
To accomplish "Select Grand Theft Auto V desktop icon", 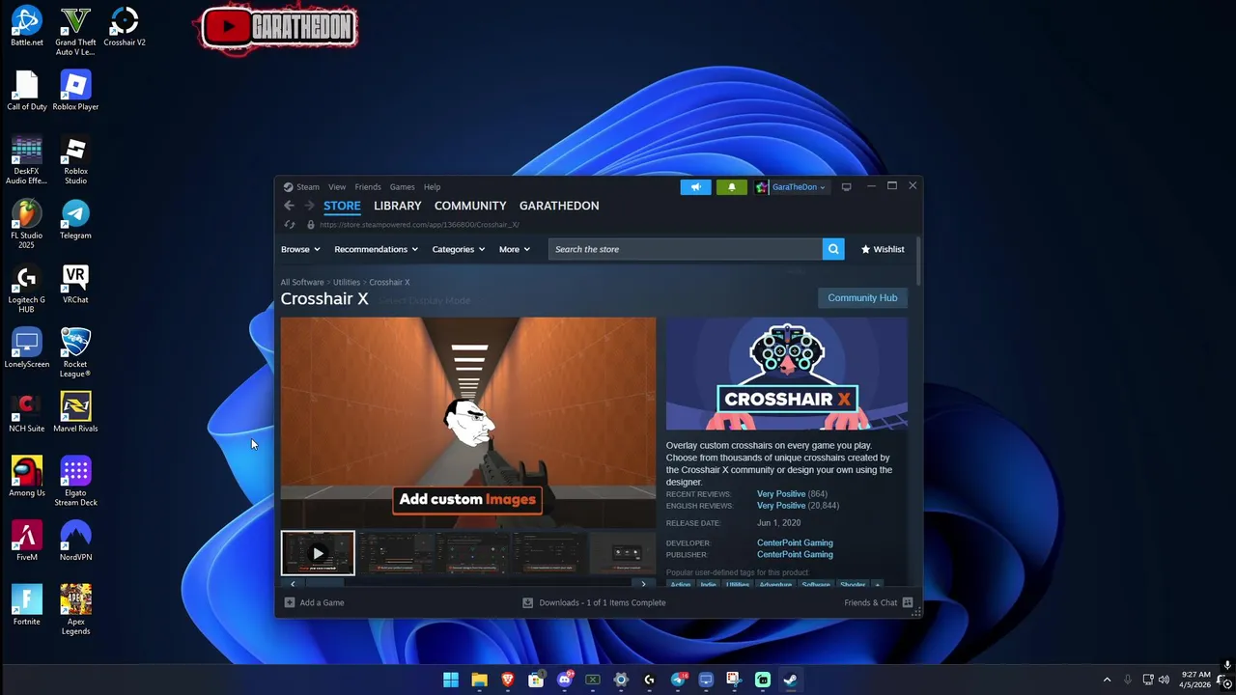I will (x=75, y=32).
